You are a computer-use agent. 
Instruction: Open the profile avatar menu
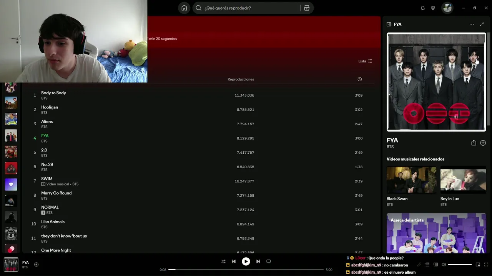click(447, 8)
